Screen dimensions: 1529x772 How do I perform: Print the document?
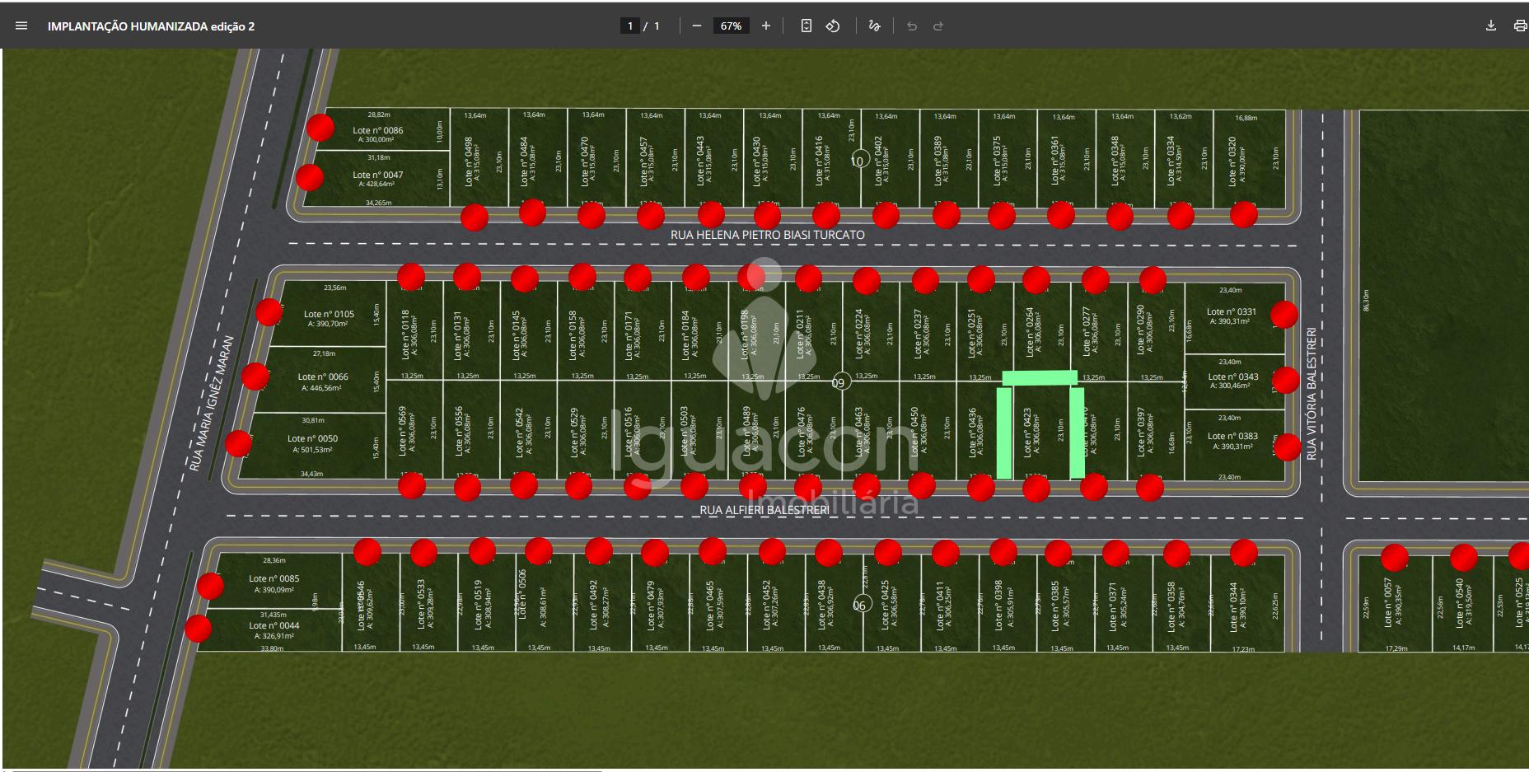click(x=1519, y=26)
